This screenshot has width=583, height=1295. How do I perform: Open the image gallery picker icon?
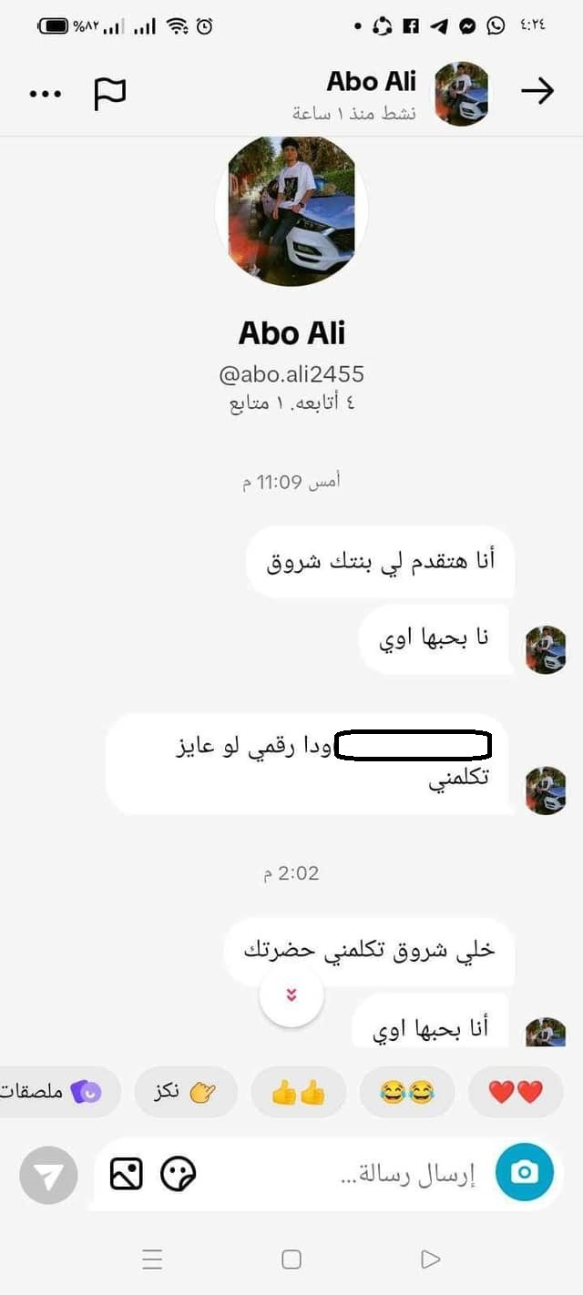127,1174
